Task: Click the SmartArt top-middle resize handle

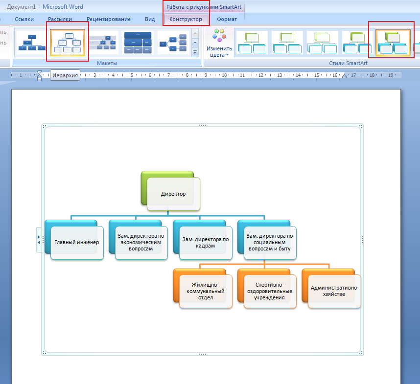Action: [x=203, y=125]
